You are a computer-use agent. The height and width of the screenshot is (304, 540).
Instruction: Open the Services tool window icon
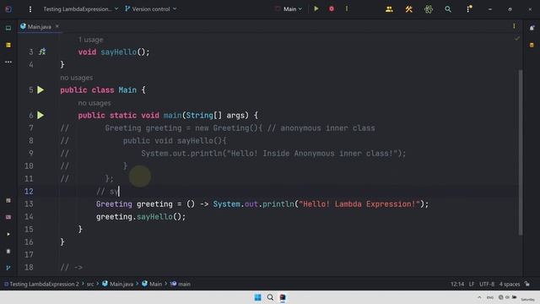(x=8, y=201)
